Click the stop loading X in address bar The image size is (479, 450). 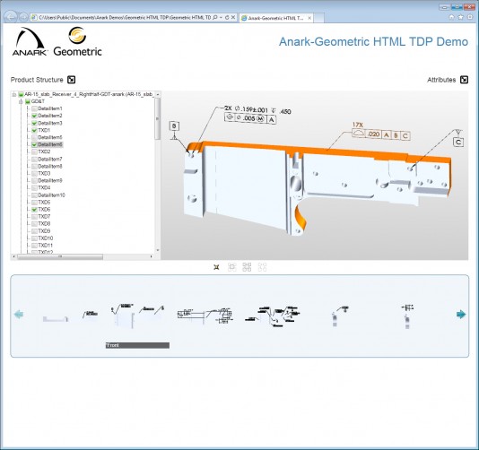[x=233, y=18]
